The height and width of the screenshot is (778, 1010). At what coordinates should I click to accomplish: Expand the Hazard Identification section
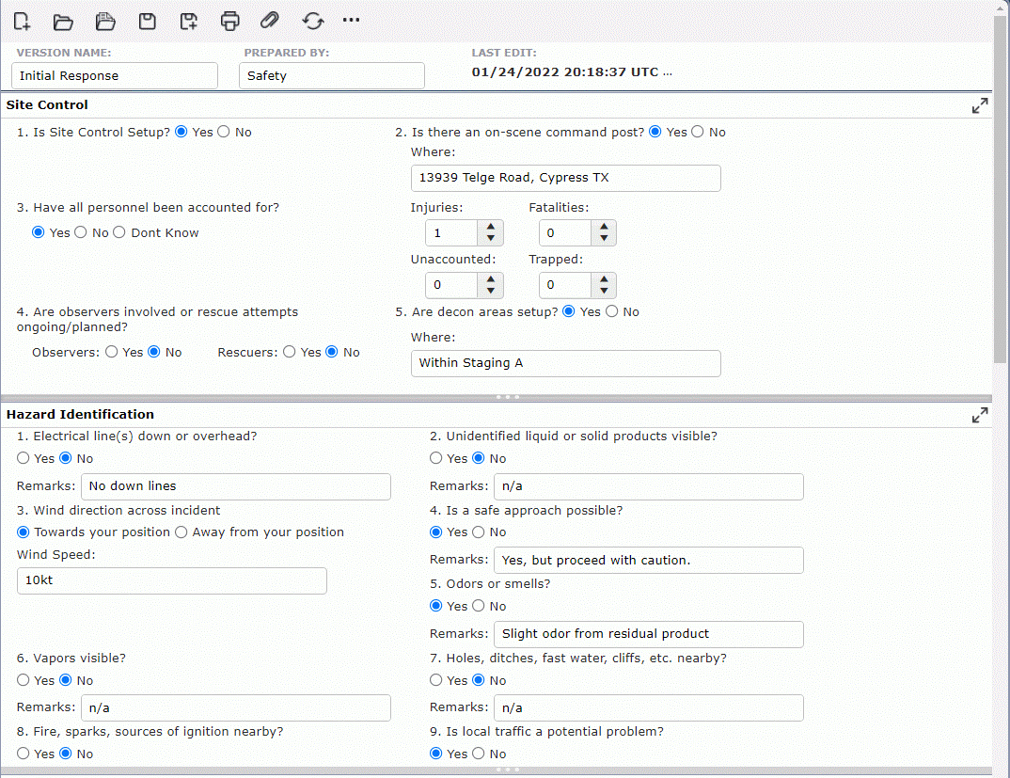[x=979, y=415]
